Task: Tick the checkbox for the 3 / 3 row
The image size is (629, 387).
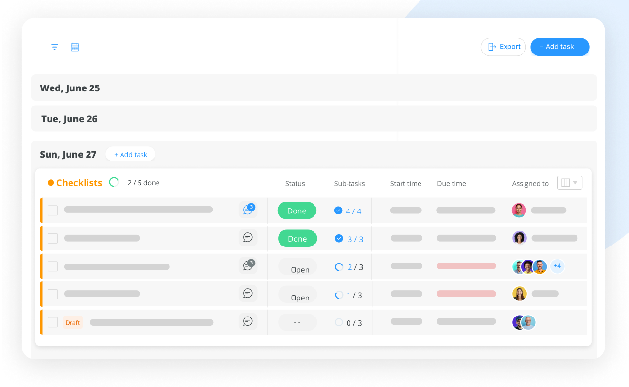Action: [x=52, y=238]
